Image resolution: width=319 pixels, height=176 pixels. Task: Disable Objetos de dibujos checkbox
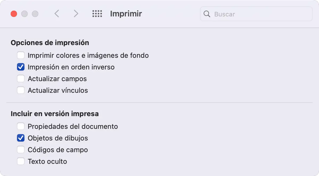pyautogui.click(x=21, y=138)
